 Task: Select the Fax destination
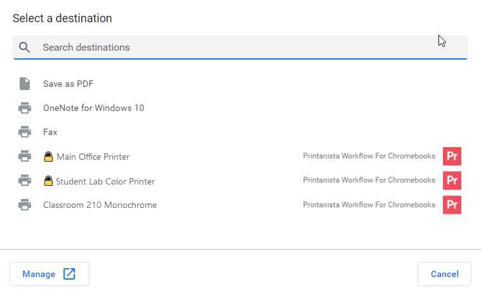pos(50,132)
